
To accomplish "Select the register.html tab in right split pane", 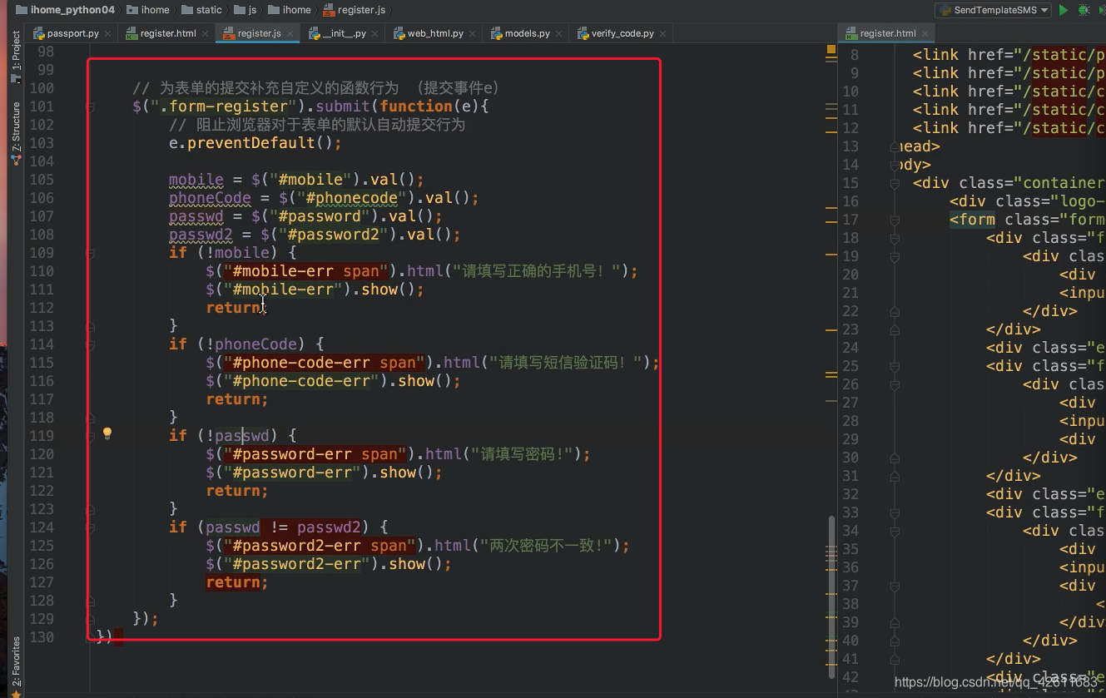I will click(x=887, y=33).
